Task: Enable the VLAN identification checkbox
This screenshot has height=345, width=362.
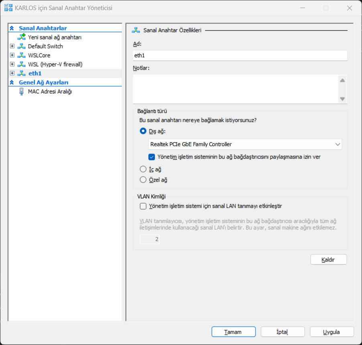Action: [143, 206]
